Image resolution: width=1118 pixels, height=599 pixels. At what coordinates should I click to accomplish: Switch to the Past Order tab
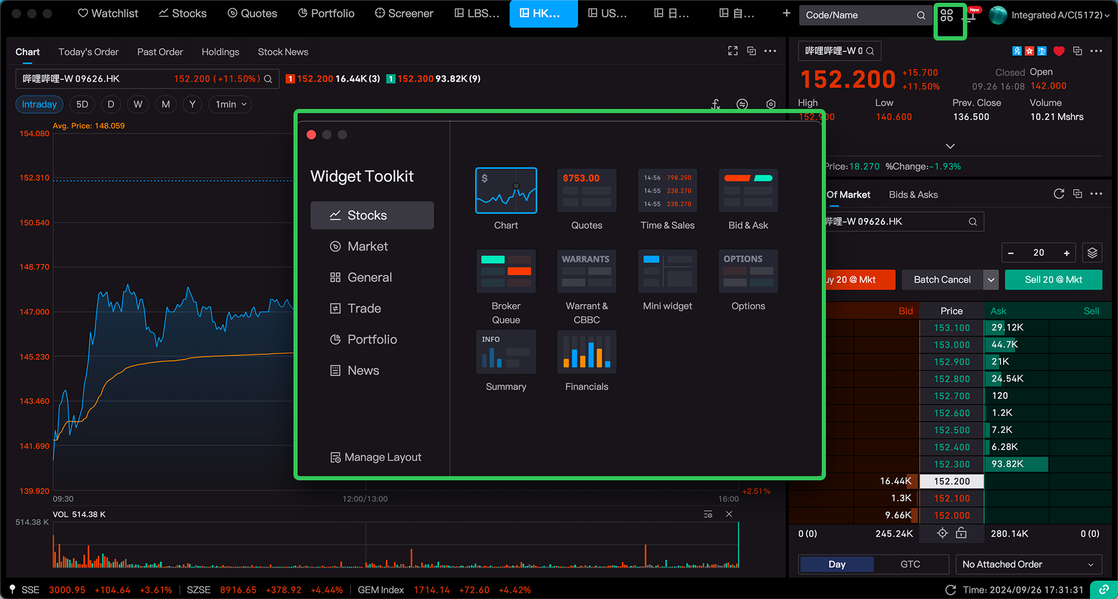click(x=160, y=52)
